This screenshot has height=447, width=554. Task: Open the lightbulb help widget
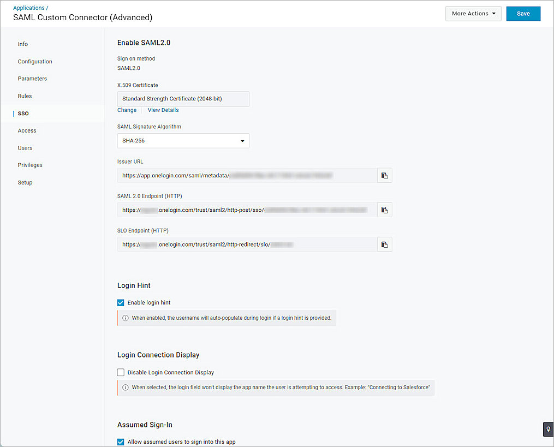click(x=548, y=430)
